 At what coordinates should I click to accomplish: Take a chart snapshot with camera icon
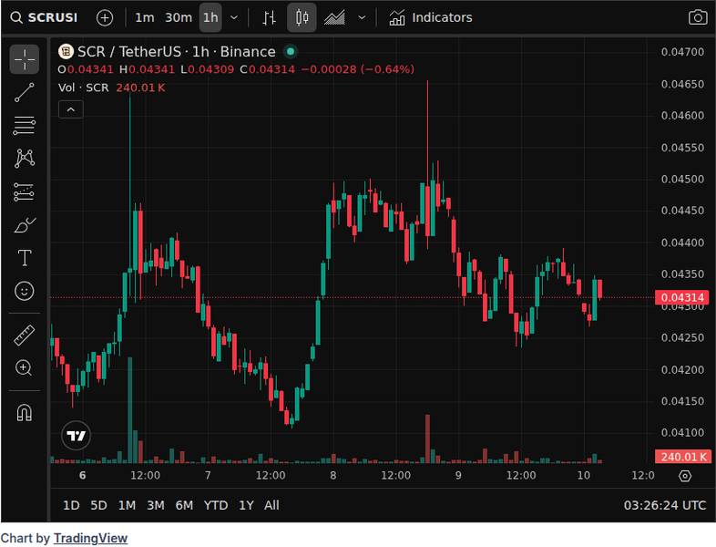pos(697,18)
